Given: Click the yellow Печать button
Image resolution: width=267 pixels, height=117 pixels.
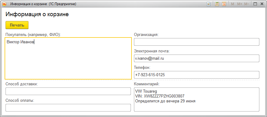Looking at the screenshot, I should [17, 25].
